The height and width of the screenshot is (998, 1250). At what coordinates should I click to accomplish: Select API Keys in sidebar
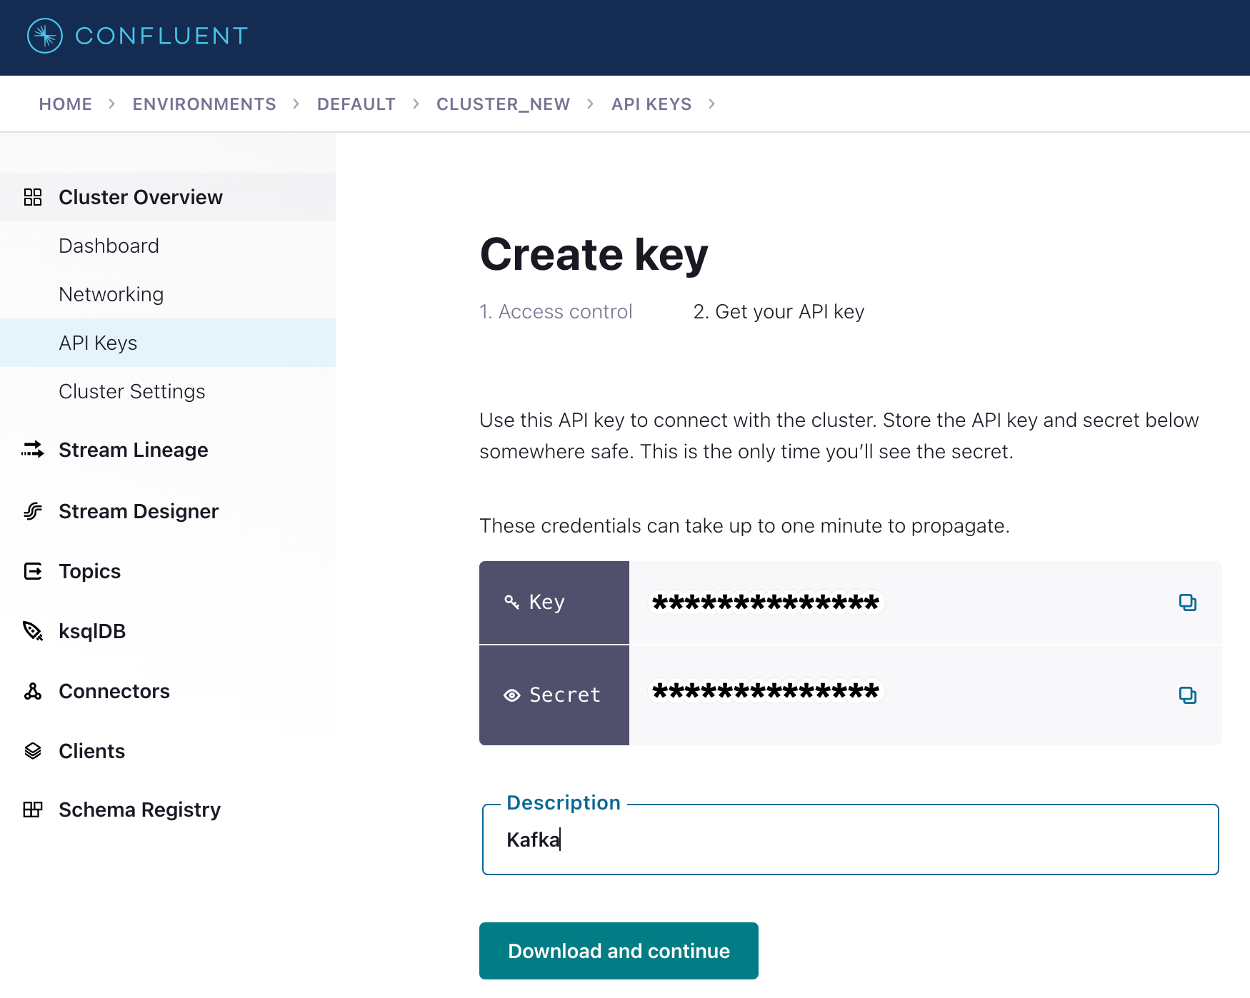[168, 343]
